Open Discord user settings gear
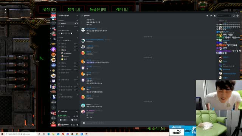Screen dimensions: 242x136 (77, 125)
